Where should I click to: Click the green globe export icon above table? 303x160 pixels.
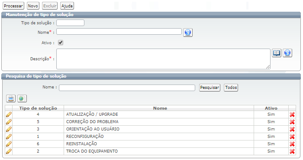coord(22,98)
